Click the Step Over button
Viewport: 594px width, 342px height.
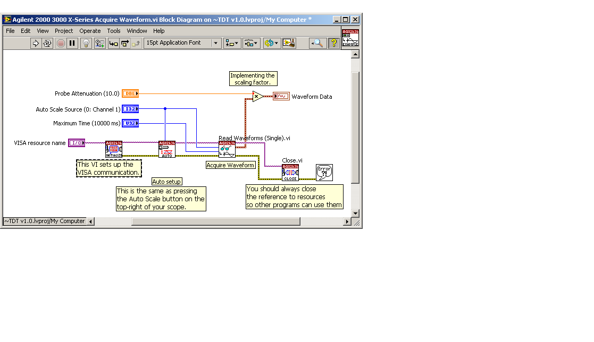point(124,44)
